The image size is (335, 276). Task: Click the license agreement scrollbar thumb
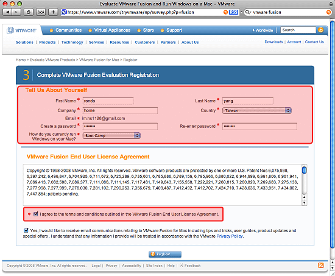click(x=304, y=170)
